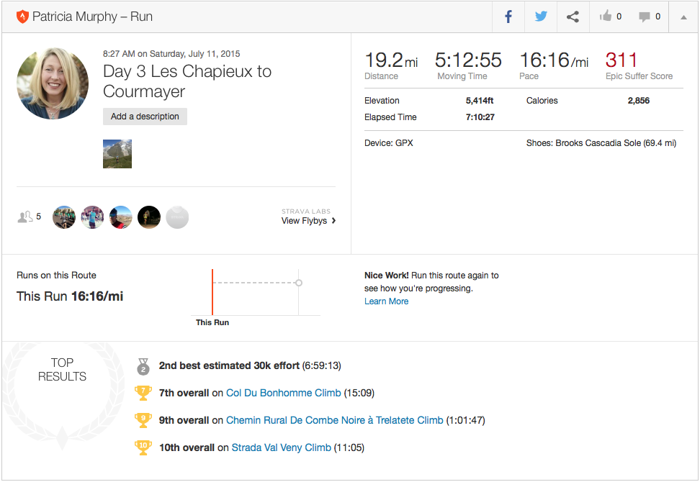700x482 pixels.
Task: Collapse activity header with up arrow
Action: point(683,17)
